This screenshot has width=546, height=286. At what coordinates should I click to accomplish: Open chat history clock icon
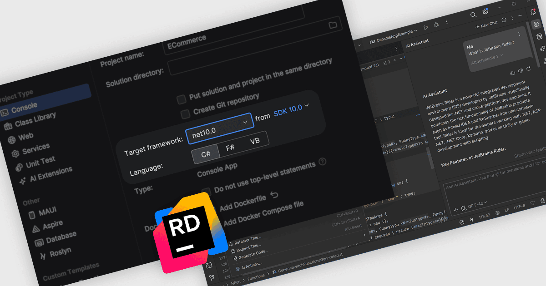[x=504, y=20]
